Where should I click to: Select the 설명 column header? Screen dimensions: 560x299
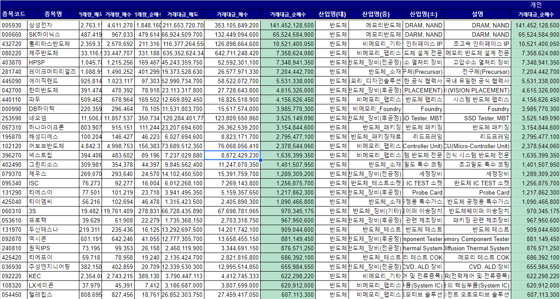(477, 14)
